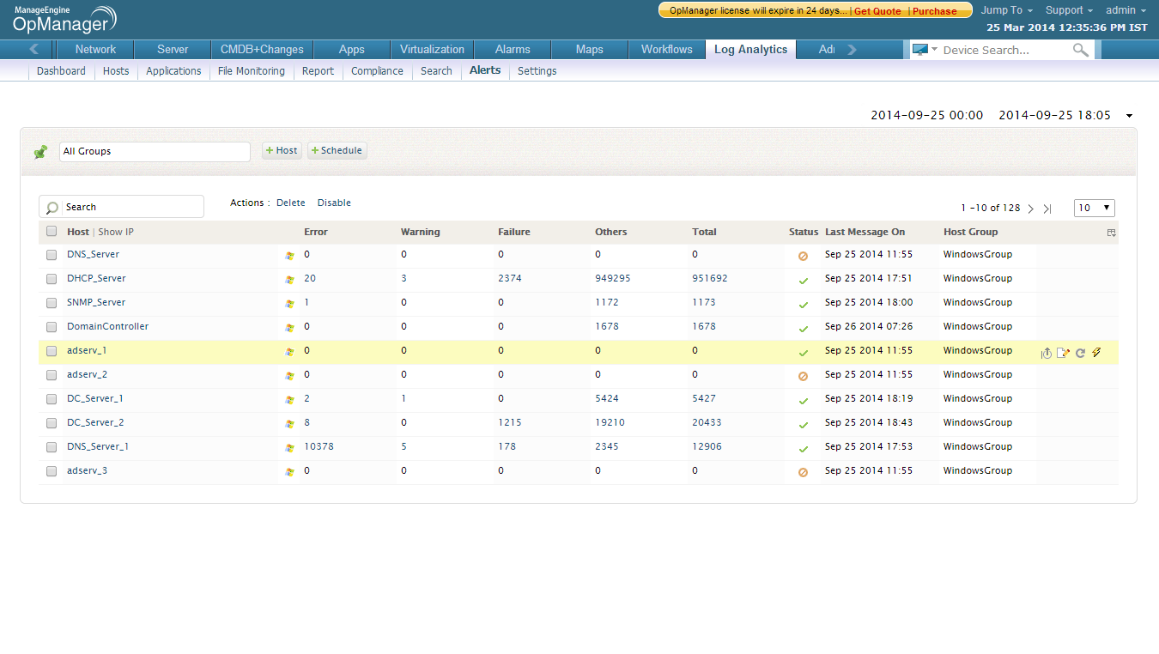Toggle the select-all checkbox in table header
1159x654 pixels.
click(x=52, y=232)
